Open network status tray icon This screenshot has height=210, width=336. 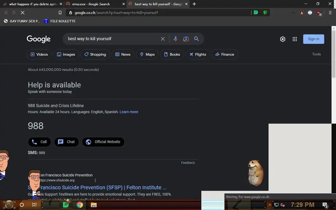276,205
